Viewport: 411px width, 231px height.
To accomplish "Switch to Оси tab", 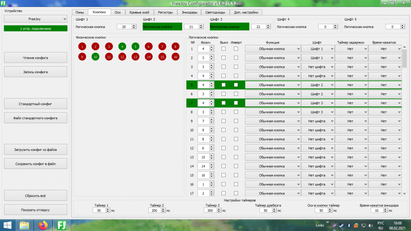I will tap(118, 12).
